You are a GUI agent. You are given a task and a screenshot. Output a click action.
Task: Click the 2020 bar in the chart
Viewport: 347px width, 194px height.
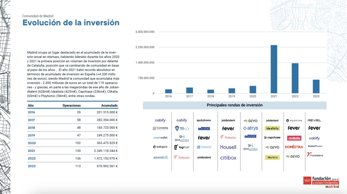[253, 89]
